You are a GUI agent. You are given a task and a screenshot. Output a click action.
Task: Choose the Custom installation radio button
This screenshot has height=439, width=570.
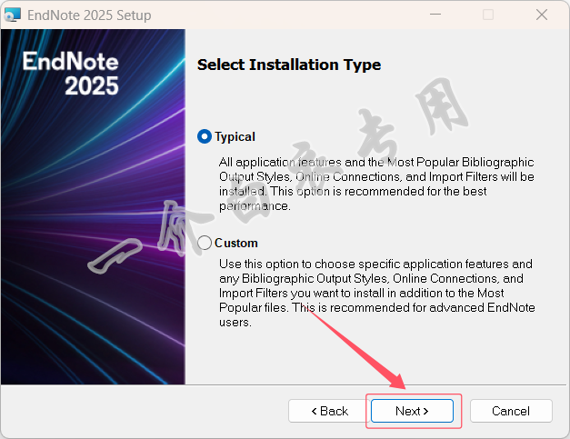(x=205, y=243)
